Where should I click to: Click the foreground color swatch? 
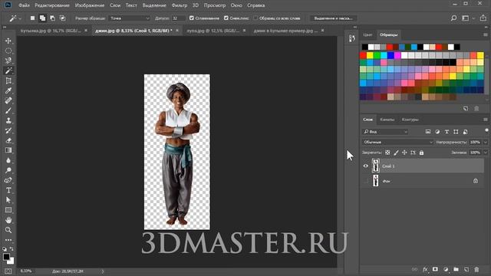click(6, 258)
